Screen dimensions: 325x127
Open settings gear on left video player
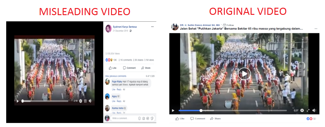[80, 101]
